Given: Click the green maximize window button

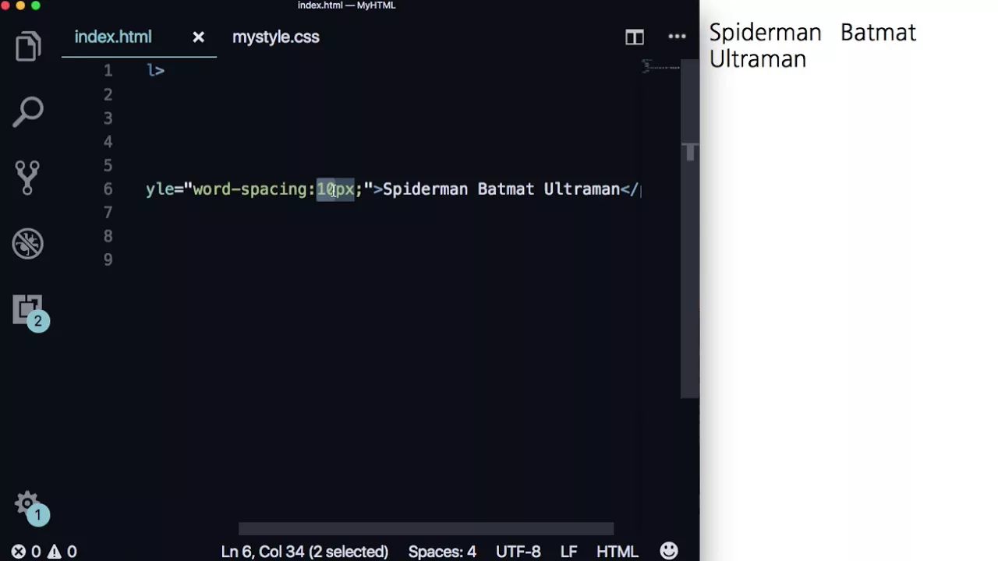Looking at the screenshot, I should pos(35,5).
